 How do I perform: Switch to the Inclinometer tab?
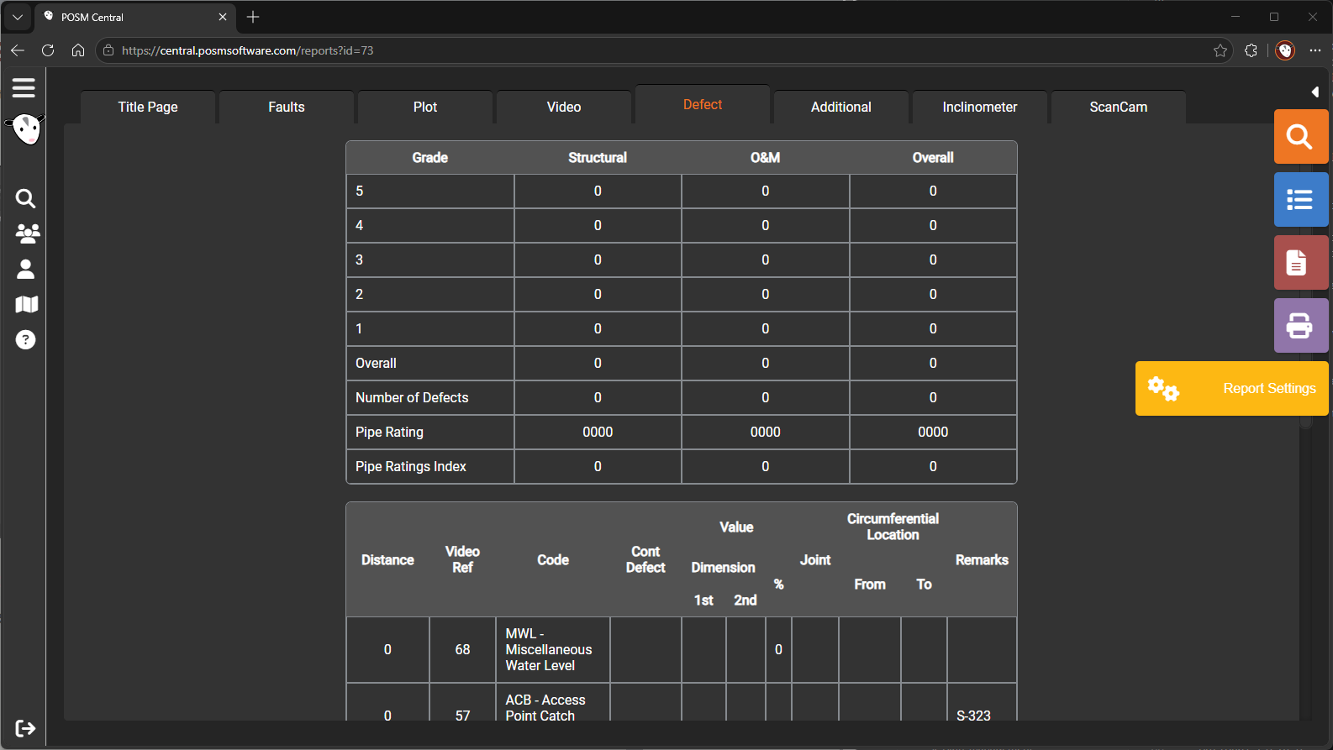980,107
